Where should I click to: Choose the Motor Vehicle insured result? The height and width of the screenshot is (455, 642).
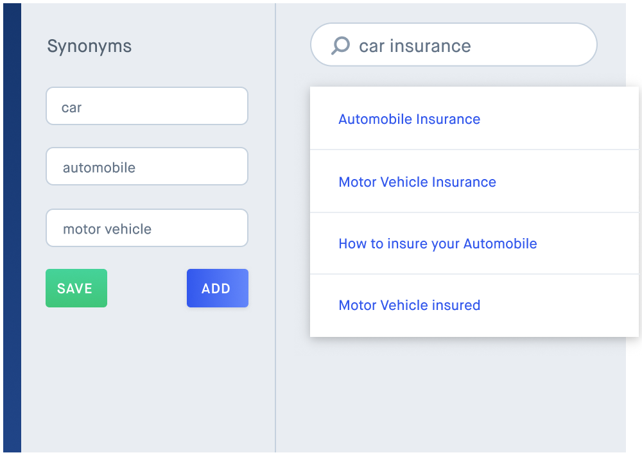(409, 305)
